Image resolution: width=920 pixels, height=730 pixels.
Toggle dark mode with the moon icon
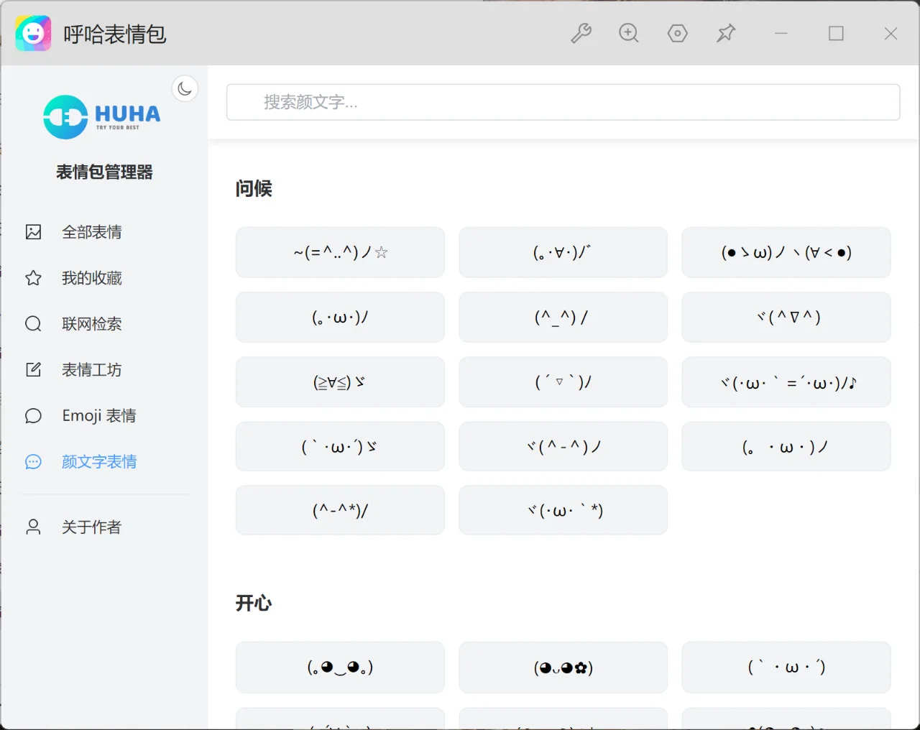(185, 88)
